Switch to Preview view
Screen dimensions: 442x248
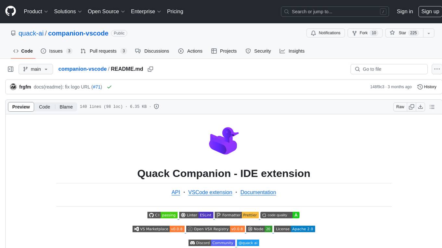21,107
